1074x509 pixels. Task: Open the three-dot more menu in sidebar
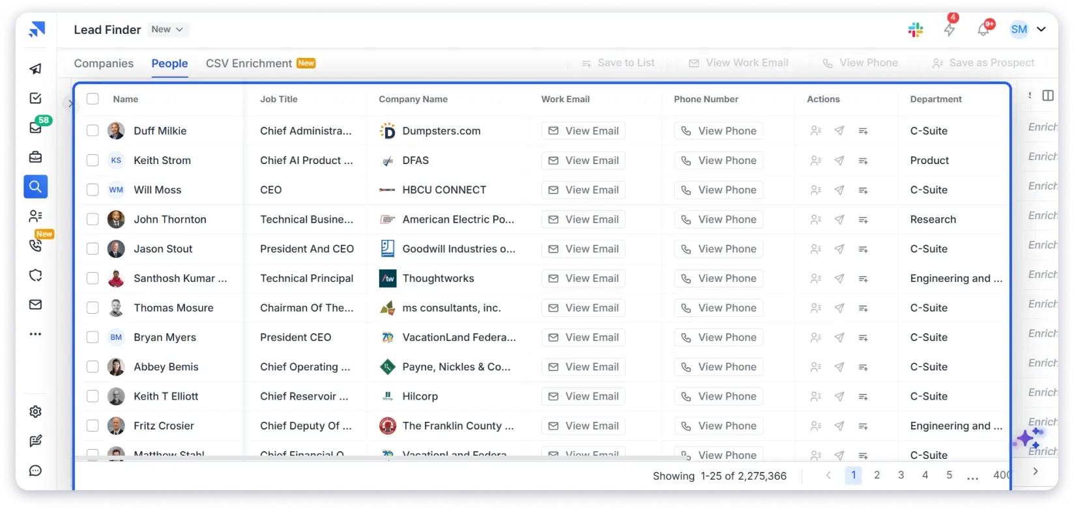[36, 334]
